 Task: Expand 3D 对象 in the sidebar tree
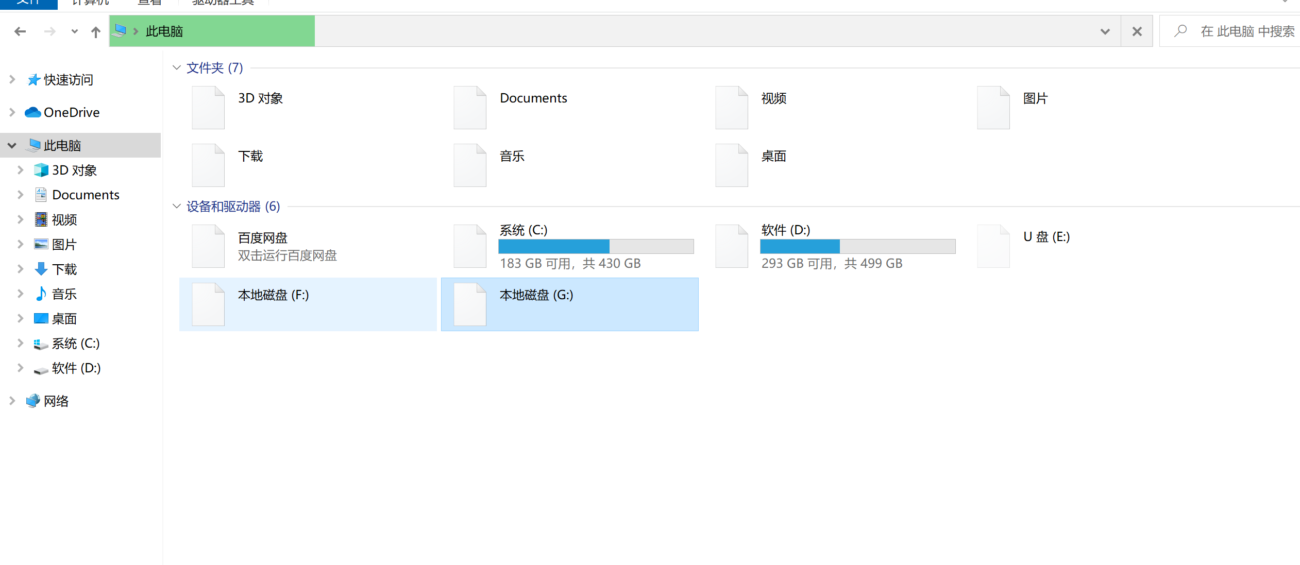[21, 170]
